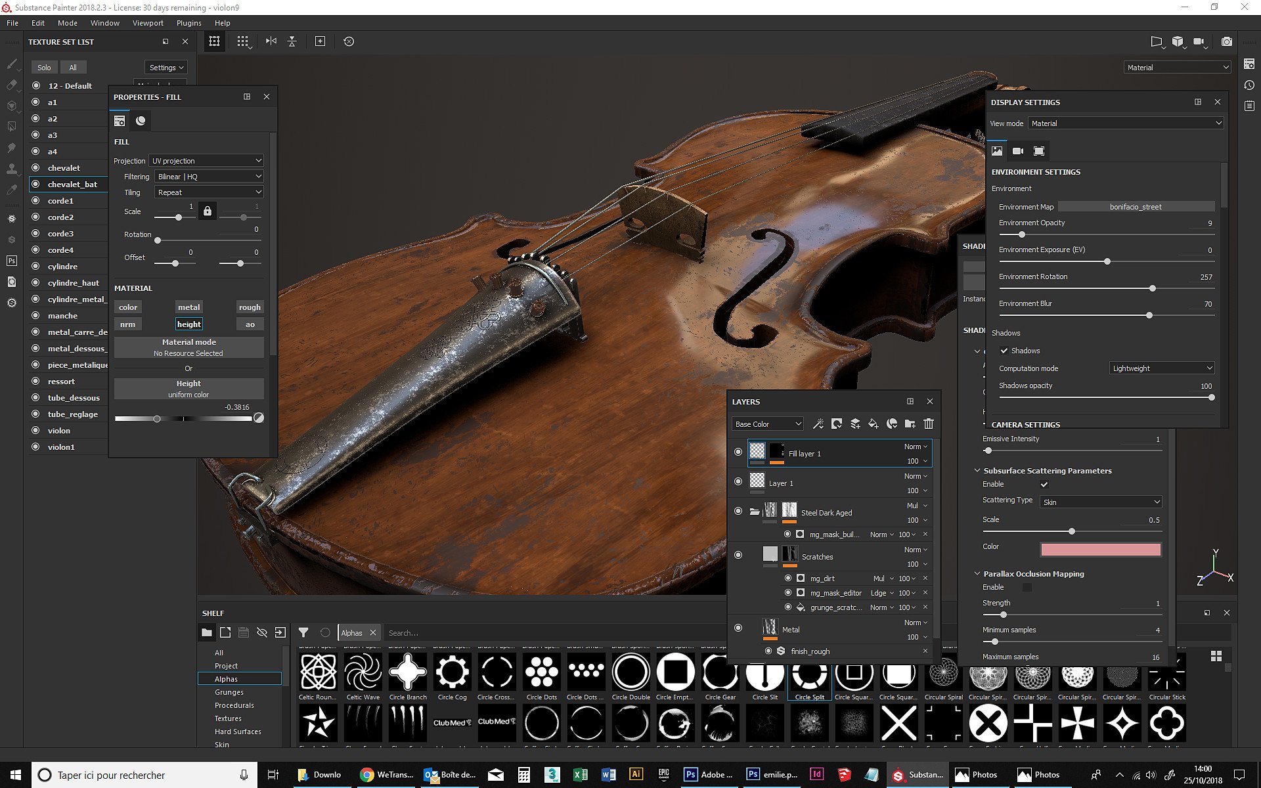Viewport: 1261px width, 788px height.
Task: Lock the scale ratio padlock
Action: point(208,211)
